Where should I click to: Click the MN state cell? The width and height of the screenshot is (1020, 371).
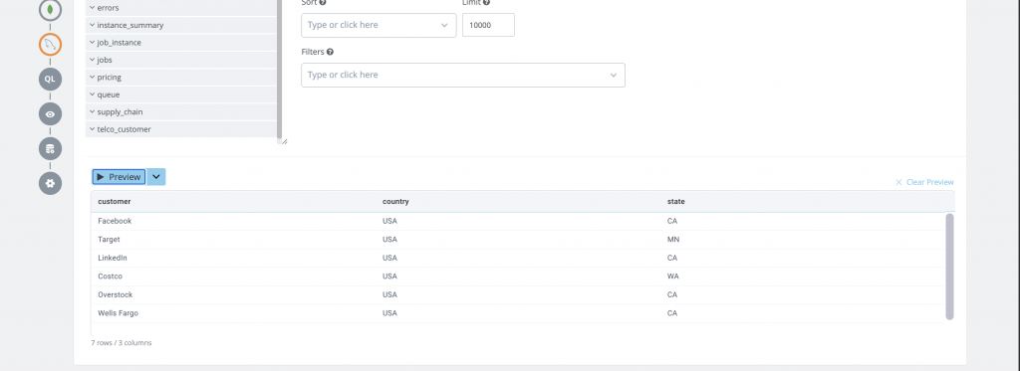(673, 239)
